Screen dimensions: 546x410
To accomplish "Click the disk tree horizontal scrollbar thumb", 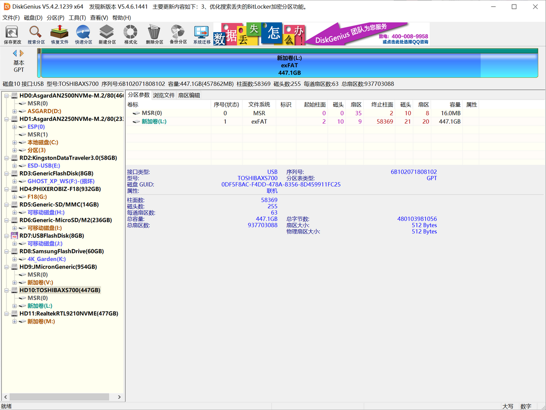I will [x=59, y=396].
